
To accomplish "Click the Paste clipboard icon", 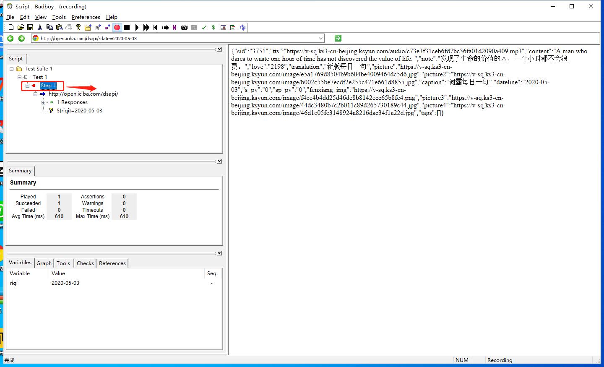I will (59, 27).
